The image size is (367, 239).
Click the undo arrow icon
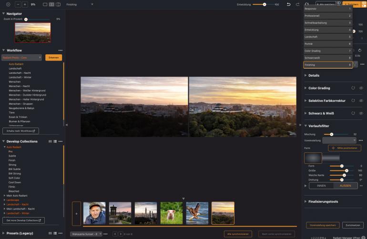[x=288, y=4]
